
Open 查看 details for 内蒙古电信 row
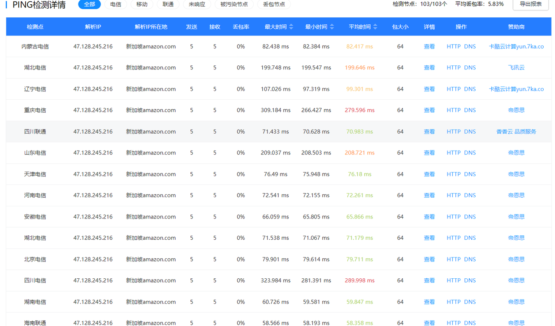[x=429, y=46]
